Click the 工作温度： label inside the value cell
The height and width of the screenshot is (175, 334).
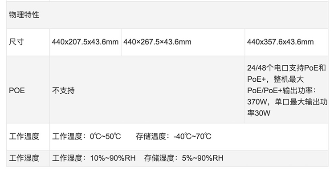[71, 136]
